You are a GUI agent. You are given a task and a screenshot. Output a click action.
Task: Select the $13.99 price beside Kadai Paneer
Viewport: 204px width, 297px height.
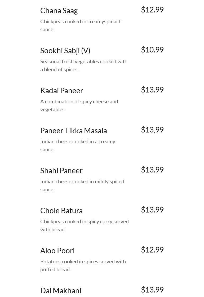click(x=152, y=90)
